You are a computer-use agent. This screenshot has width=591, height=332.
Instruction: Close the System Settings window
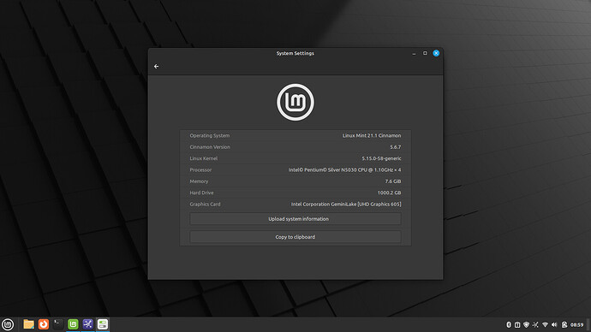click(x=436, y=53)
